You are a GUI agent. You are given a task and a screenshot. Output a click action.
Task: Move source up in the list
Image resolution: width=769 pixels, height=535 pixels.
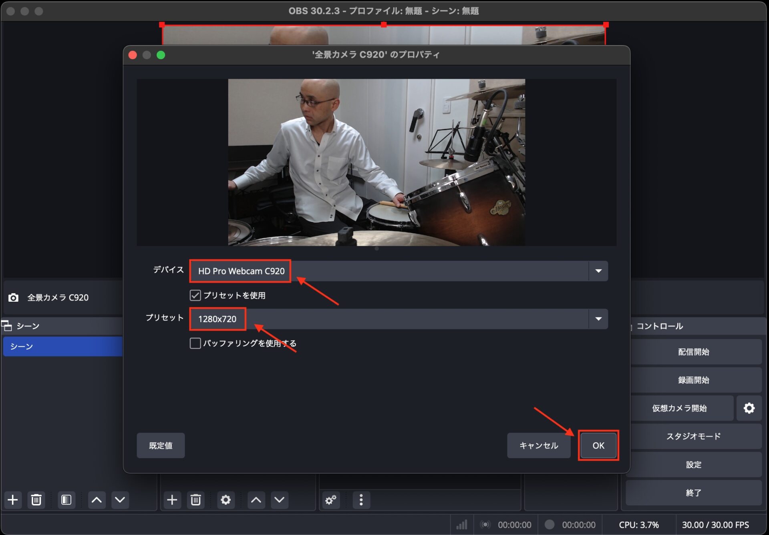click(x=256, y=500)
